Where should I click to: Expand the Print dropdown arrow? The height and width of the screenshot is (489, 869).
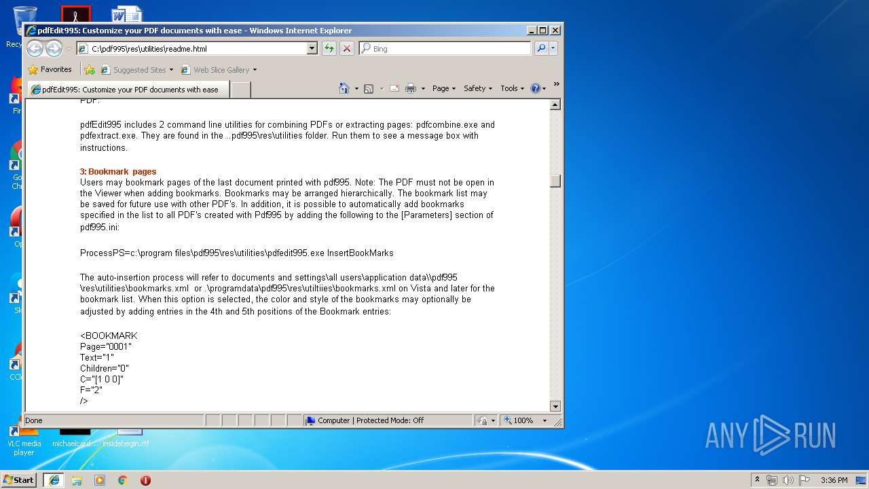[x=423, y=88]
